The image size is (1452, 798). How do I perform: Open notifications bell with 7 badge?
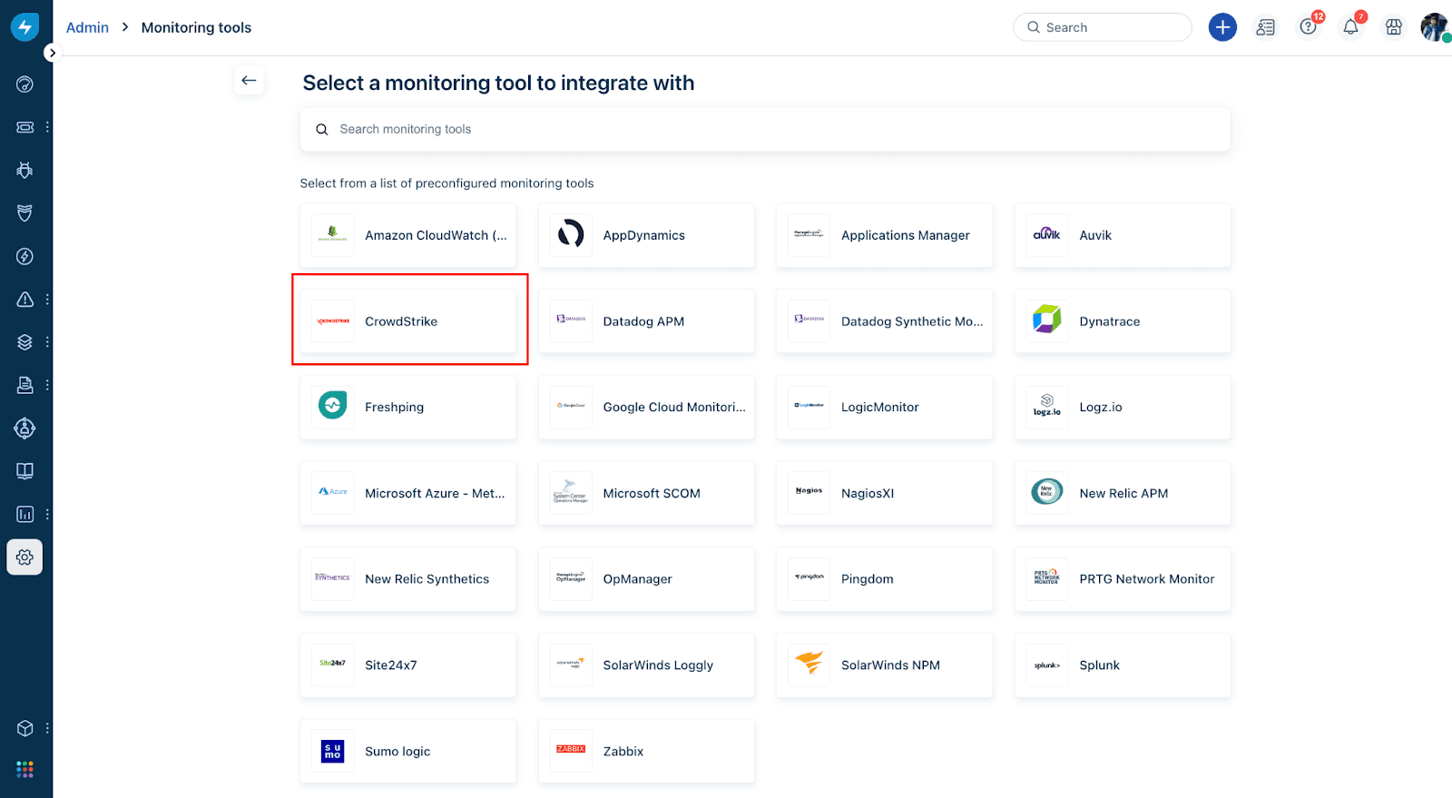click(x=1351, y=26)
